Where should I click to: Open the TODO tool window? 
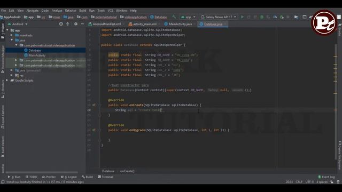(x=32, y=177)
